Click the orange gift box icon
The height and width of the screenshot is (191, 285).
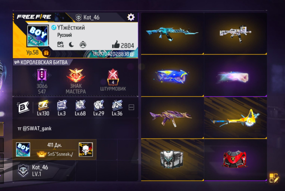[x=46, y=53]
